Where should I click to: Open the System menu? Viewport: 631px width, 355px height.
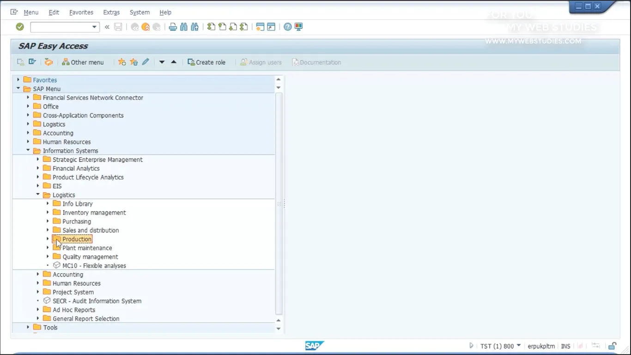click(140, 12)
